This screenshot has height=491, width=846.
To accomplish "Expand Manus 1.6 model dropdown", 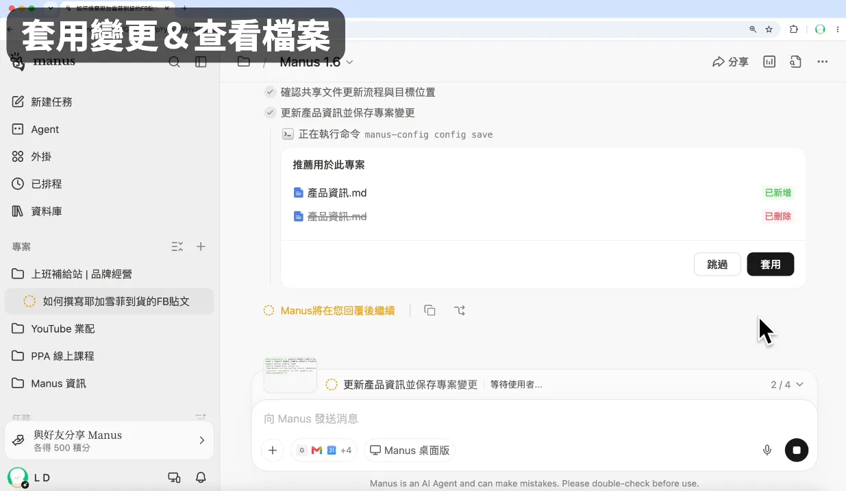I will 316,62.
